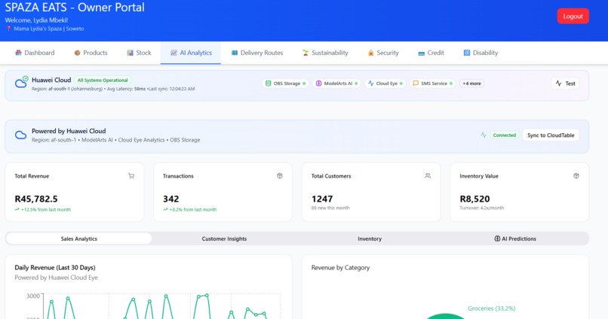Expand the +4 more services chip
Viewport: 608px width, 319px height.
tap(471, 83)
